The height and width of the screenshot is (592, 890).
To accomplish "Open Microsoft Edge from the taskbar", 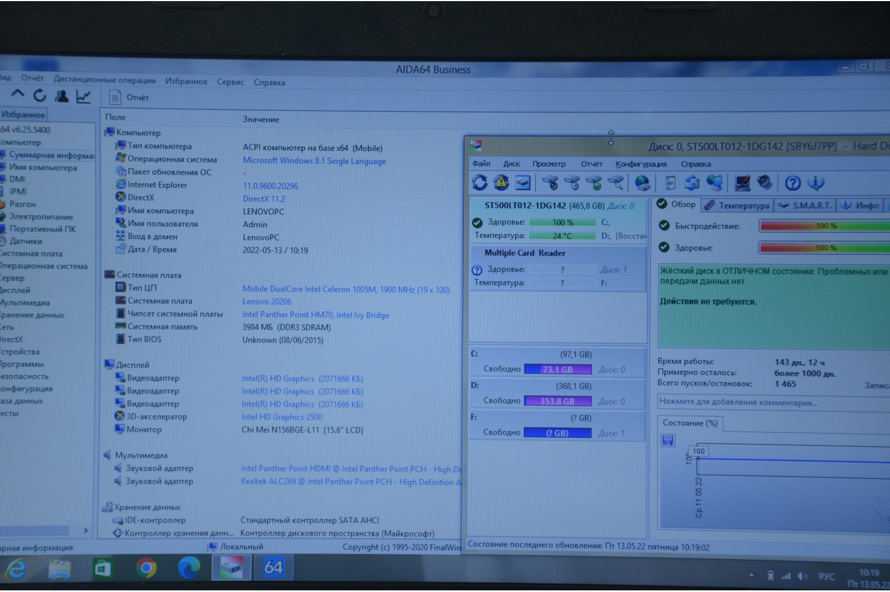I will click(189, 568).
